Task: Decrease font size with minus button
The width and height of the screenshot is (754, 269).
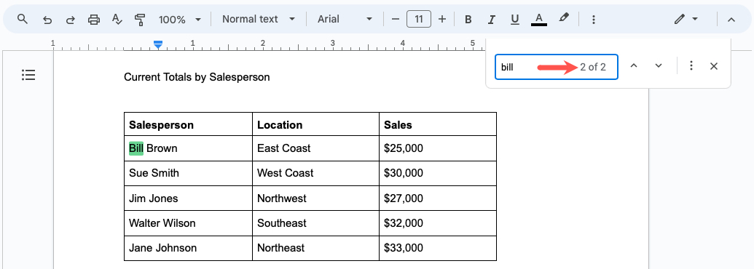Action: (396, 19)
